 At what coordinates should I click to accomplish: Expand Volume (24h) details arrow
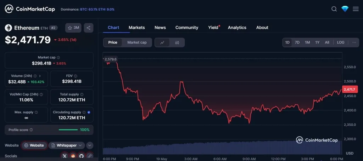[x=40, y=76]
